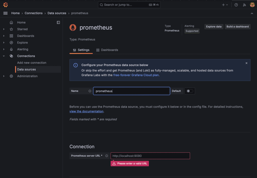Viewport: 257px width, 178px height.
Task: Click Build a dashboard button
Action: click(237, 27)
